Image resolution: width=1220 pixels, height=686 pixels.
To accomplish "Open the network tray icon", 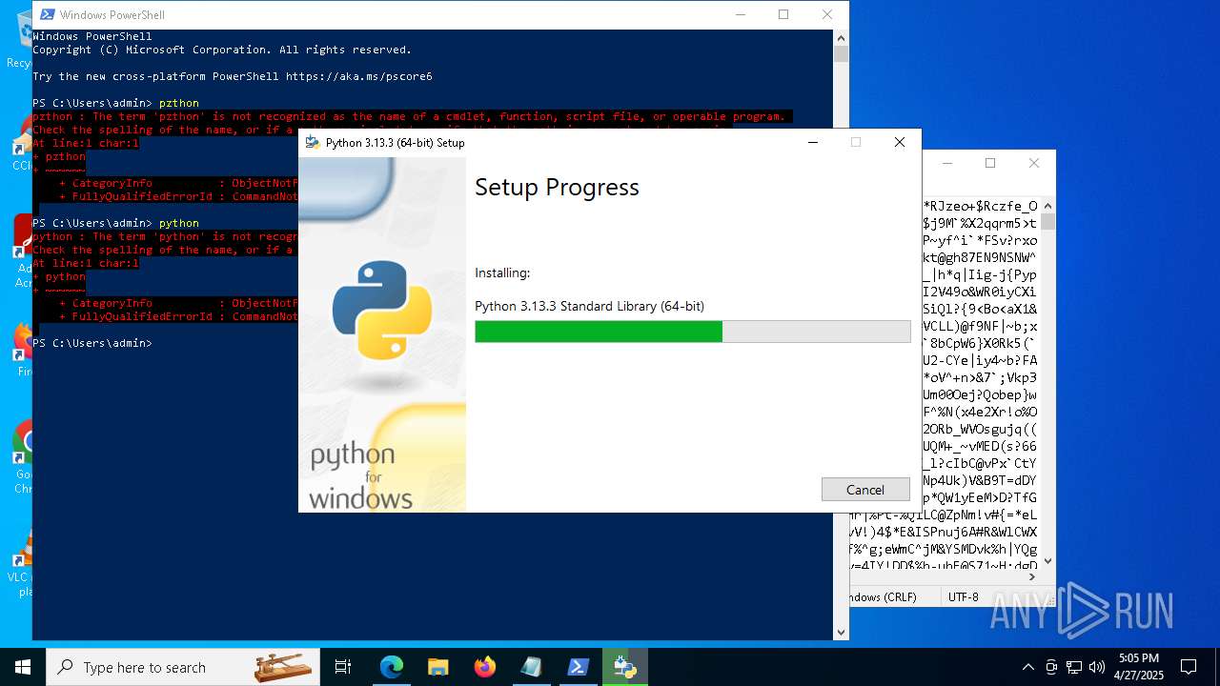I will click(x=1074, y=667).
